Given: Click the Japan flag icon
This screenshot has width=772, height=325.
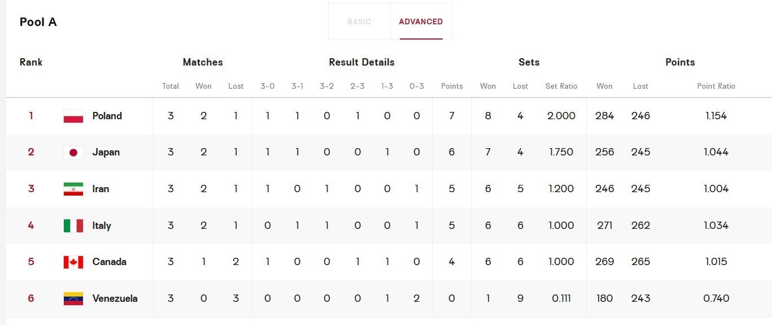Looking at the screenshot, I should click(73, 153).
